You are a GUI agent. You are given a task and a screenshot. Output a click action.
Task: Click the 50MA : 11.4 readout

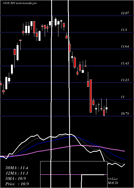pos(17,168)
